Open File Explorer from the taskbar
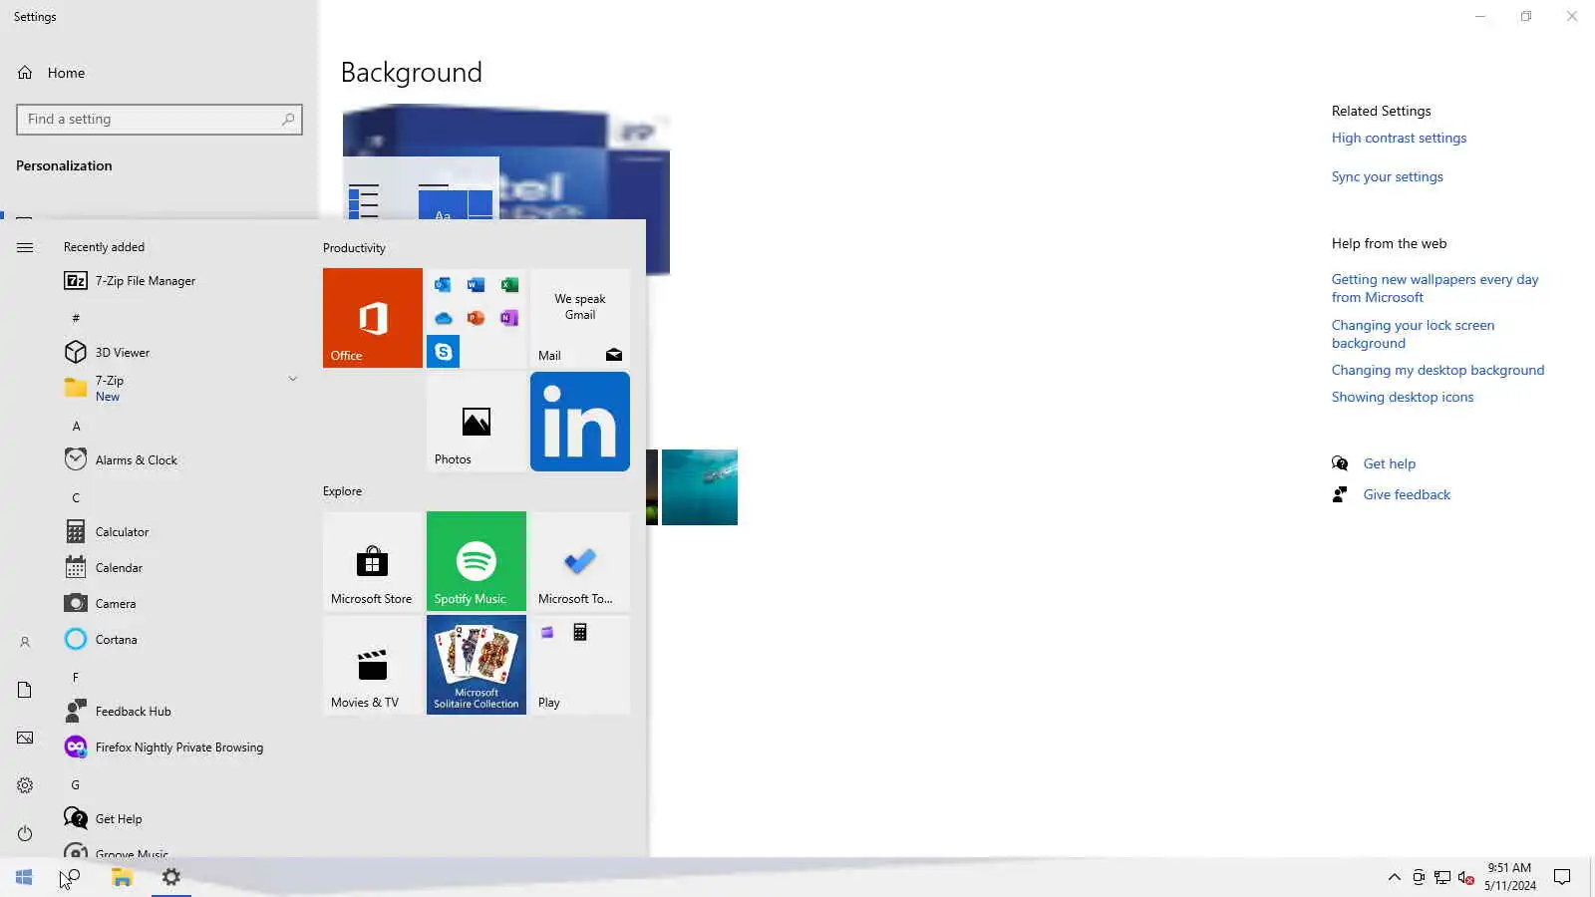 [x=122, y=877]
